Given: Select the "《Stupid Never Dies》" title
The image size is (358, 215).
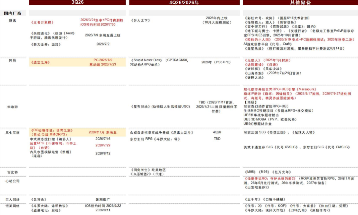Looking at the screenshot, I should tap(147, 60).
